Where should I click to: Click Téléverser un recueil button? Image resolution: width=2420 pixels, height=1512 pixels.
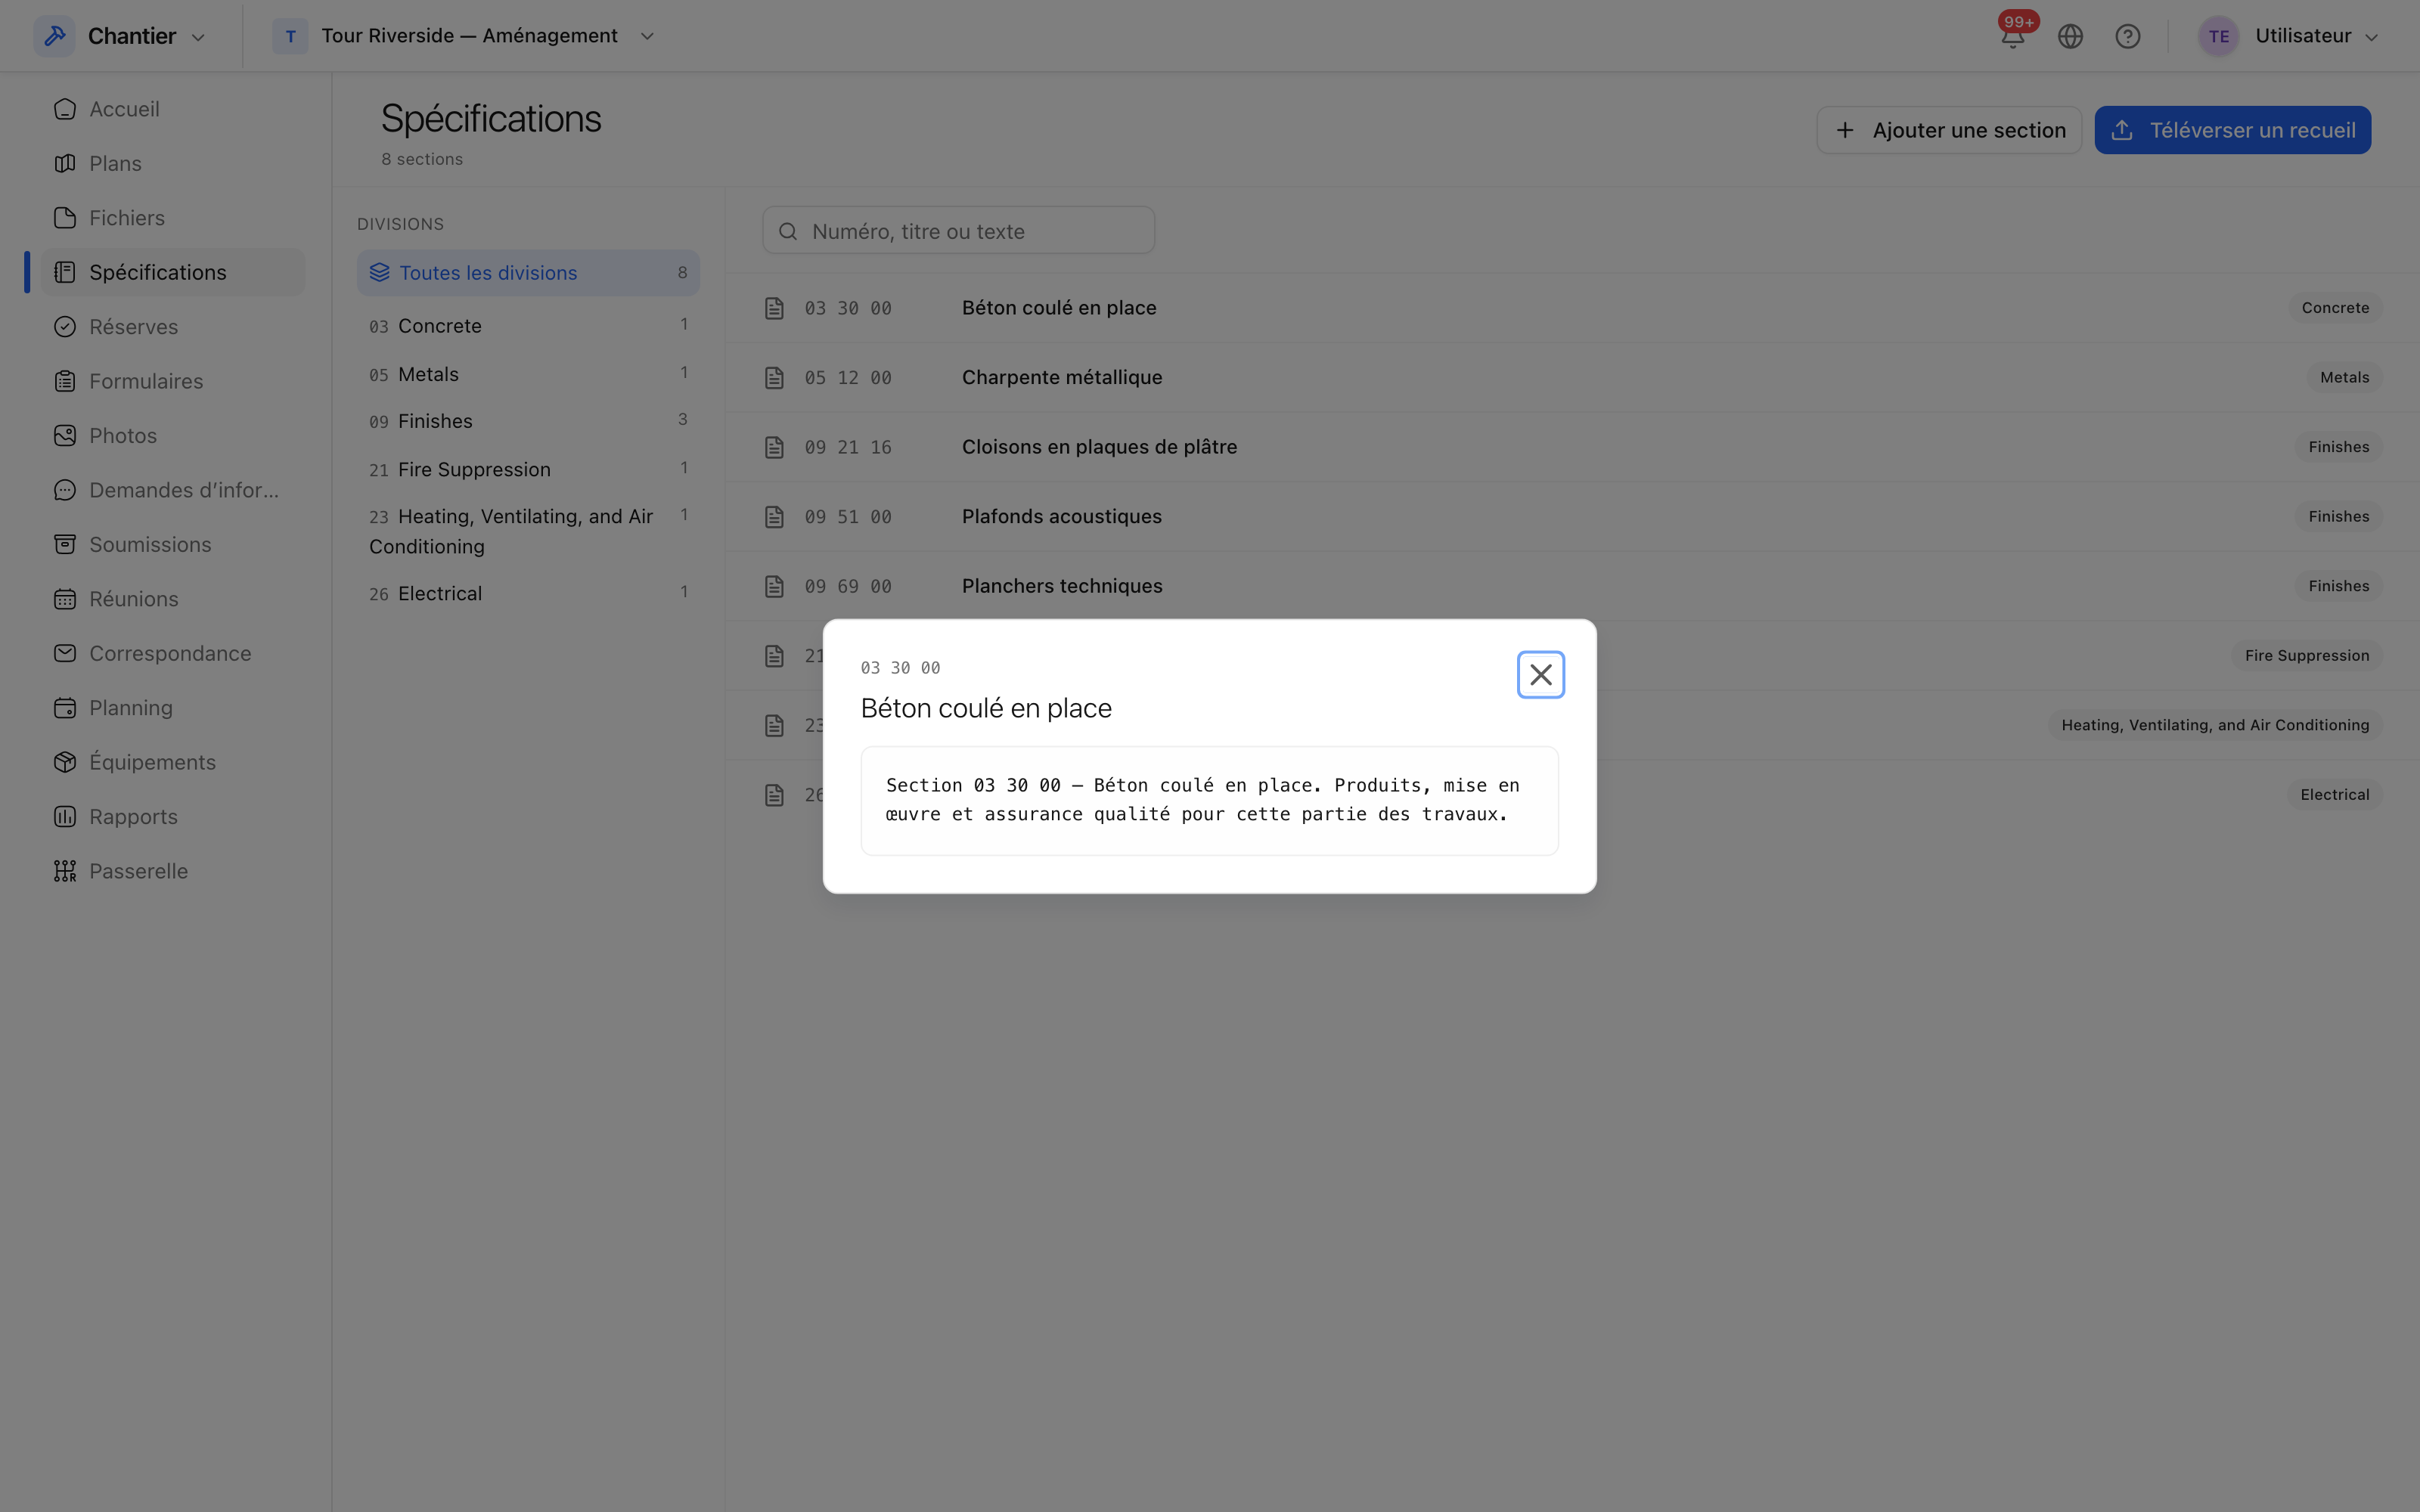tap(2232, 130)
